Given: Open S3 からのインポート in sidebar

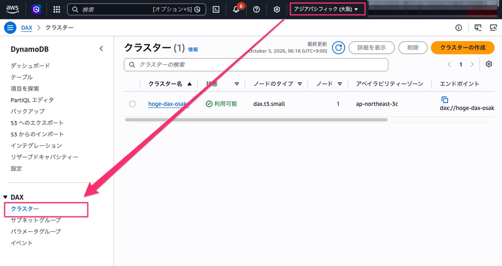Looking at the screenshot, I should click(37, 134).
